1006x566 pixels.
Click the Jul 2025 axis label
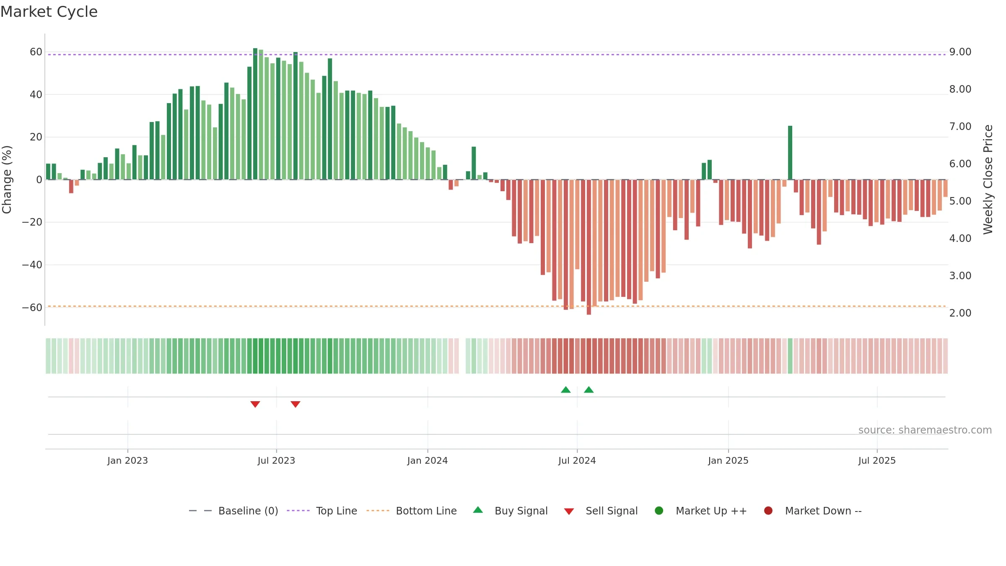tap(877, 461)
